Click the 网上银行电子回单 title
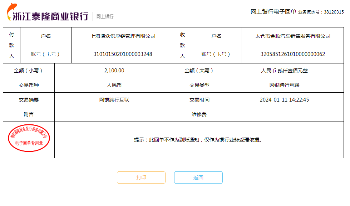Screen dimensions: 350x206 point(273,12)
